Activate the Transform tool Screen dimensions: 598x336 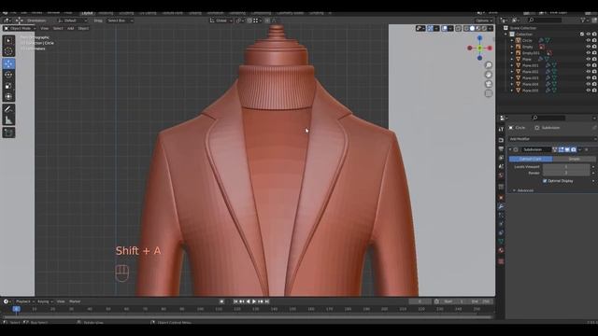[8, 97]
